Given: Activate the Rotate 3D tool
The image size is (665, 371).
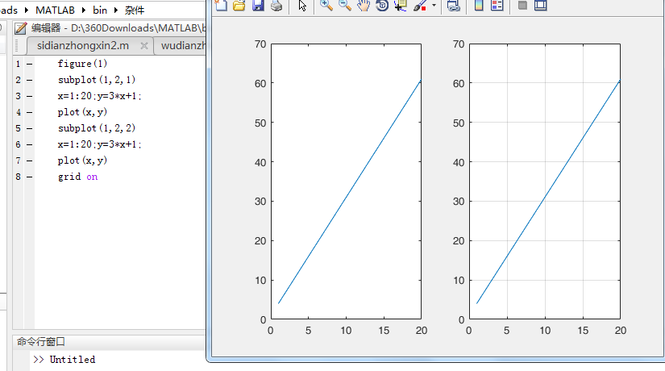Looking at the screenshot, I should click(382, 6).
